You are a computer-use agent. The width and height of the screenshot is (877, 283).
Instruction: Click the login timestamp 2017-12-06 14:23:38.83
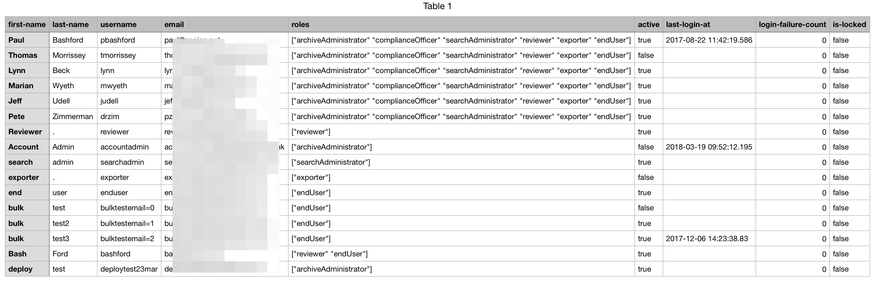pyautogui.click(x=707, y=239)
